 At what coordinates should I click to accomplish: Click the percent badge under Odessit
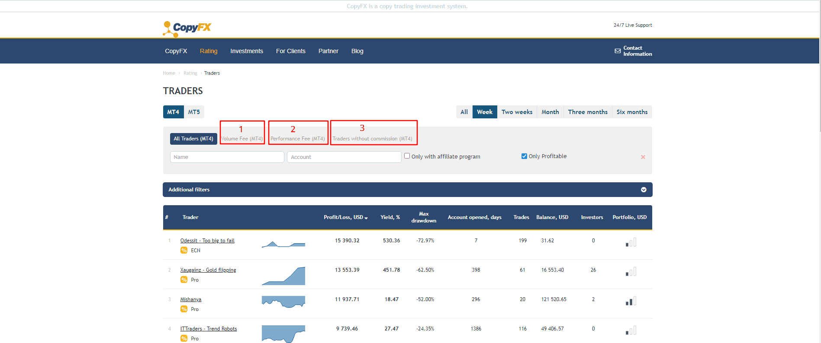pos(184,251)
